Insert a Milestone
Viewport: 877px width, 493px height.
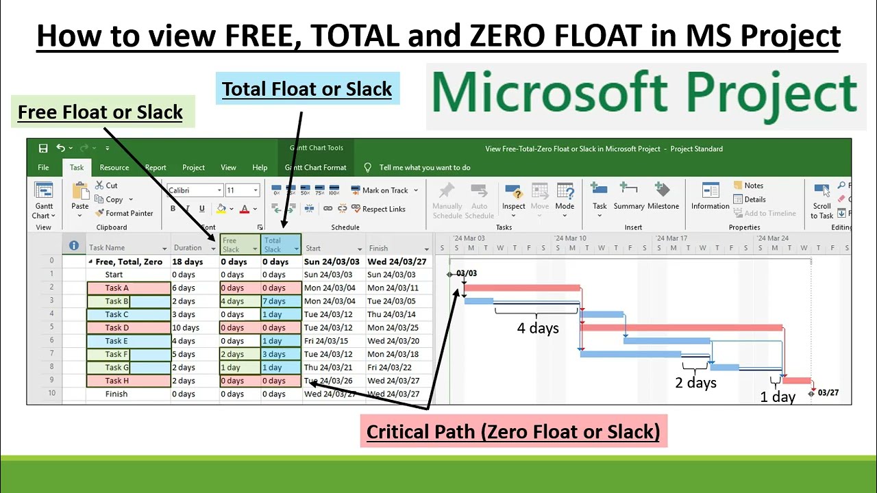663,197
